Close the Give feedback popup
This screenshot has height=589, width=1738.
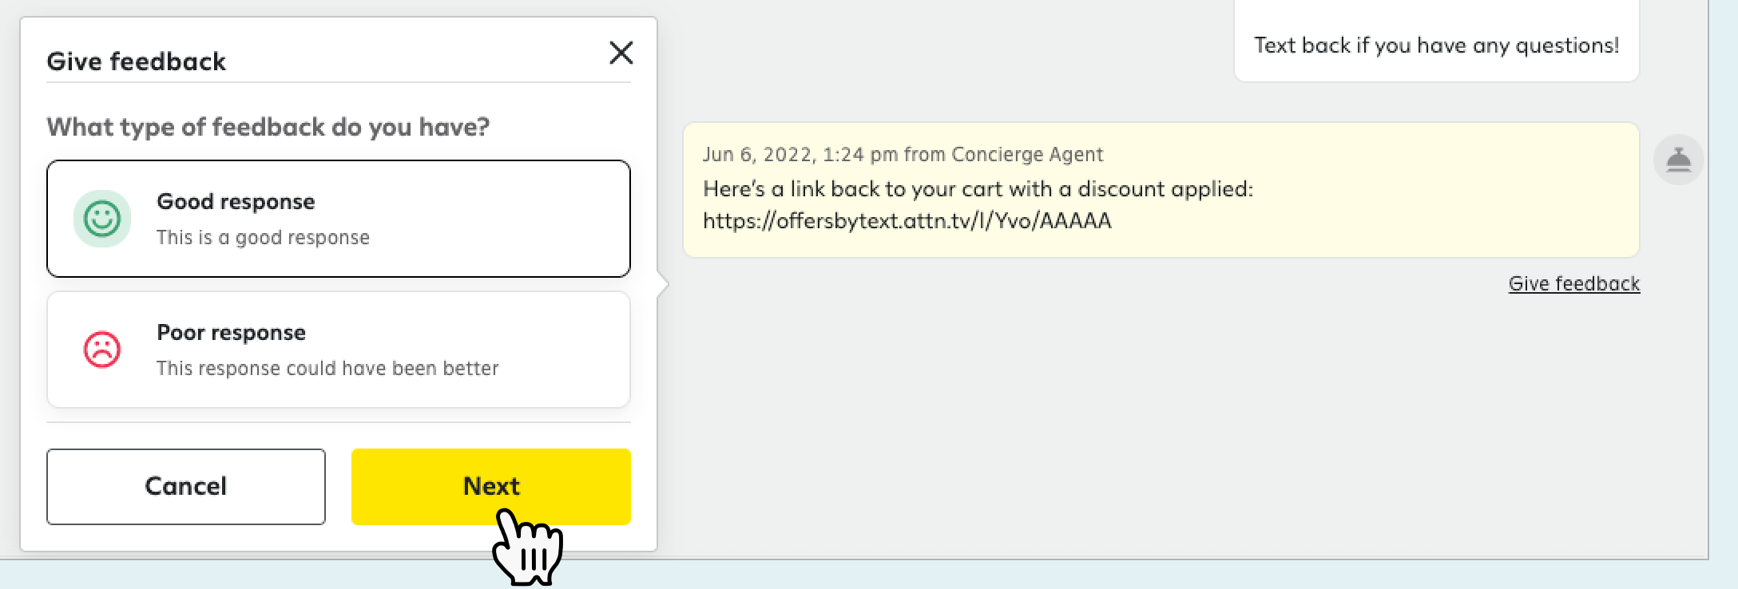621,53
